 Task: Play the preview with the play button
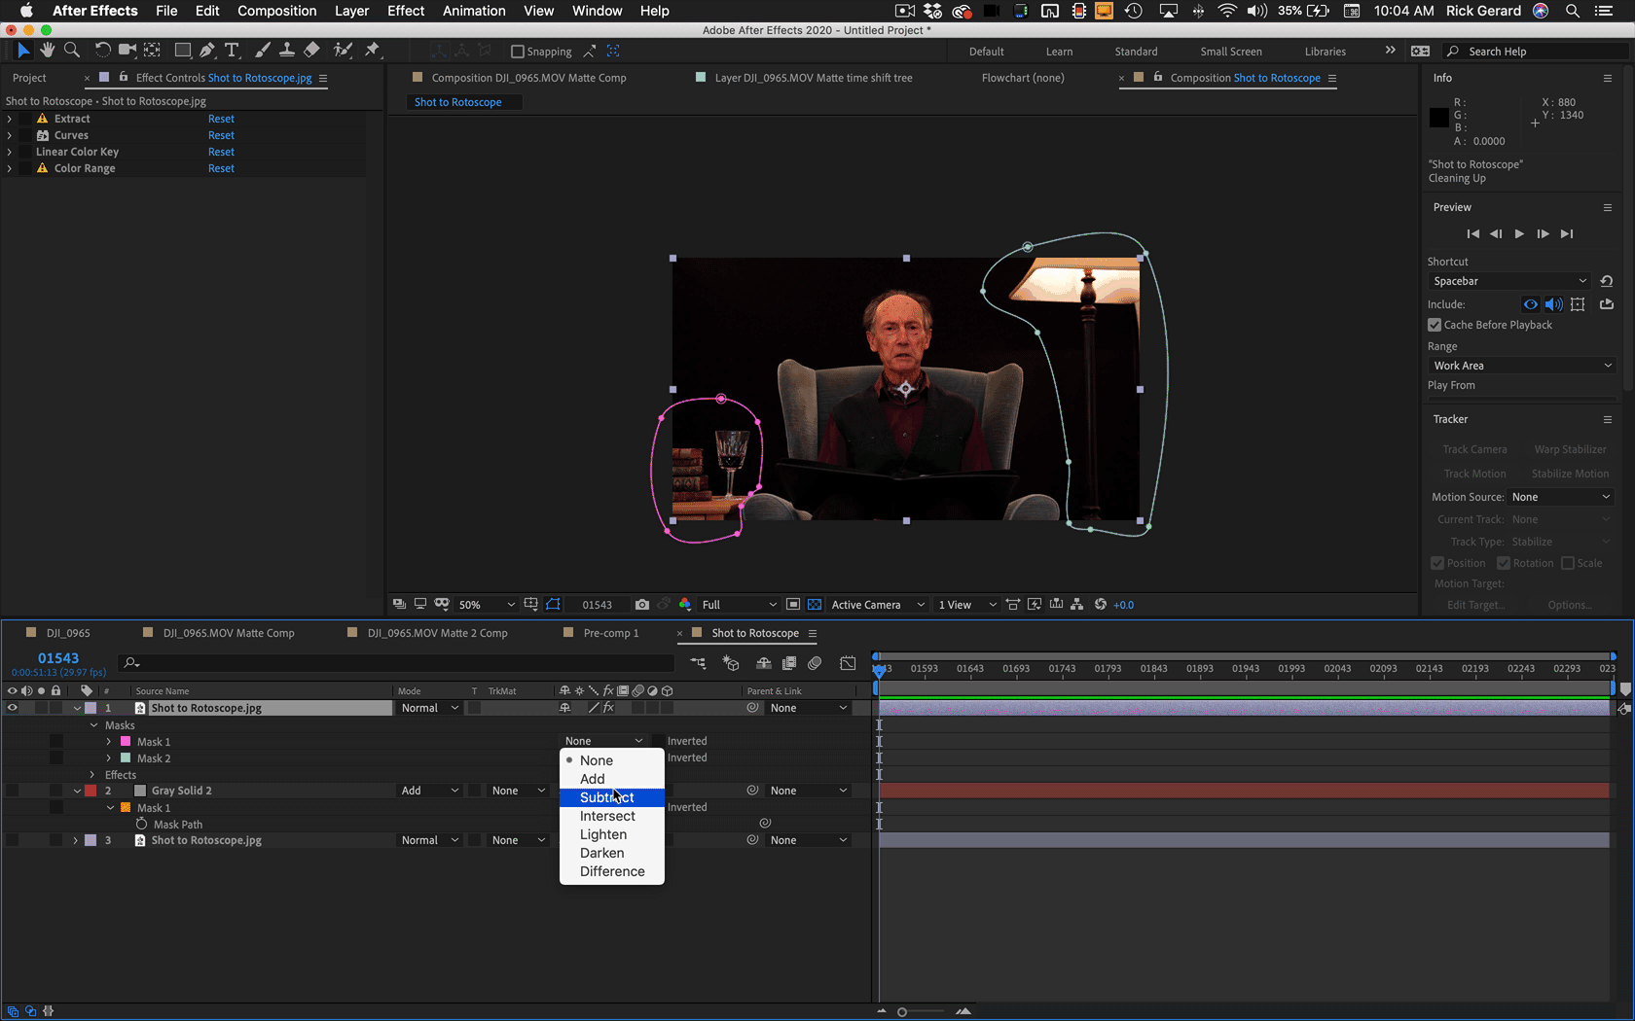pyautogui.click(x=1519, y=233)
